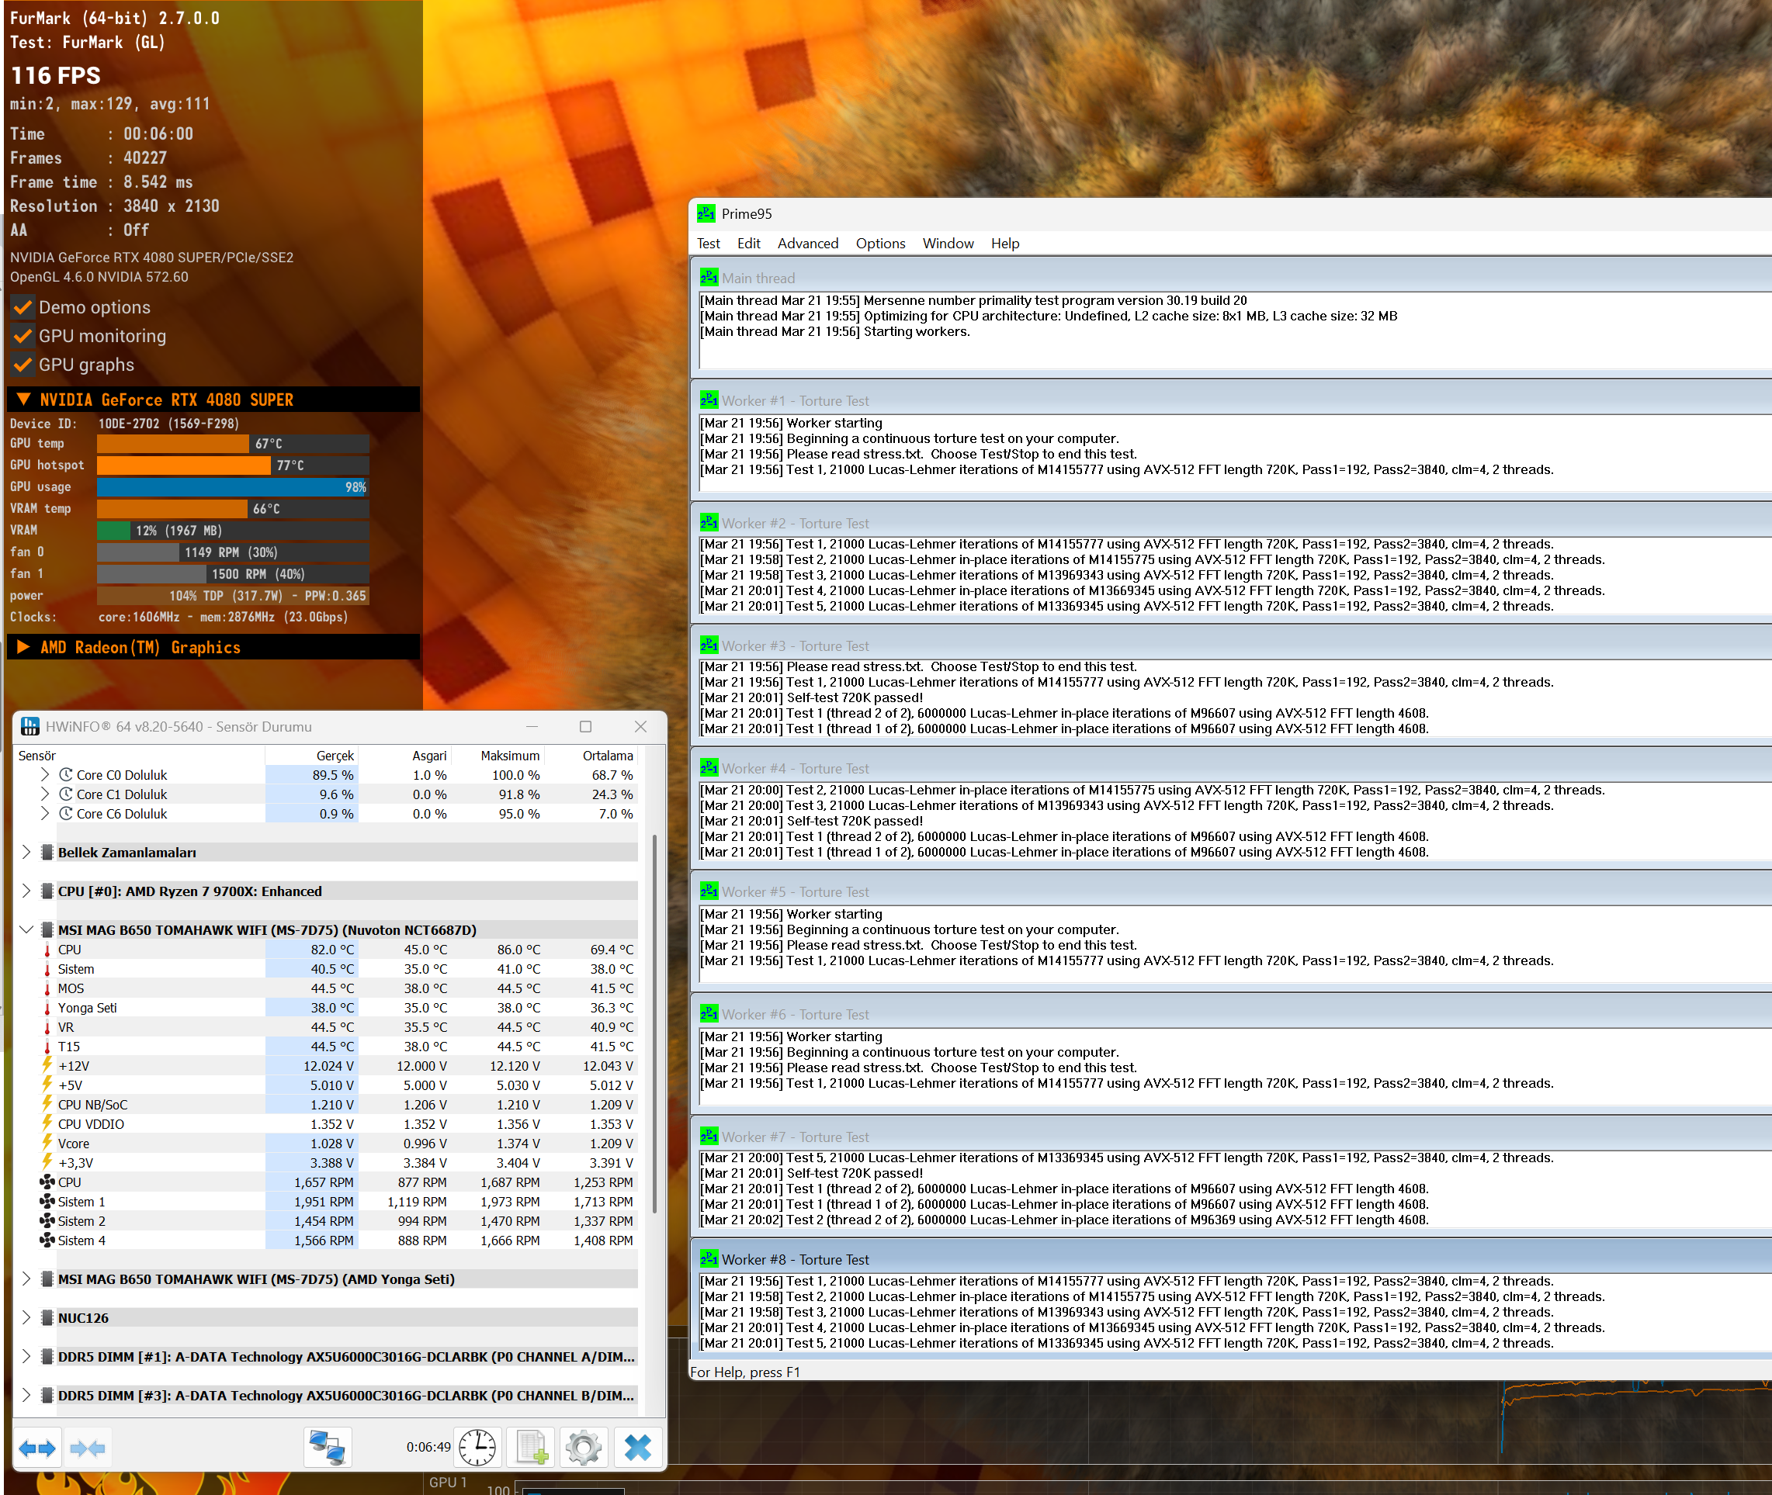Click the Prime95 Worker #8 window icon
Image resolution: width=1772 pixels, height=1495 pixels.
click(709, 1259)
